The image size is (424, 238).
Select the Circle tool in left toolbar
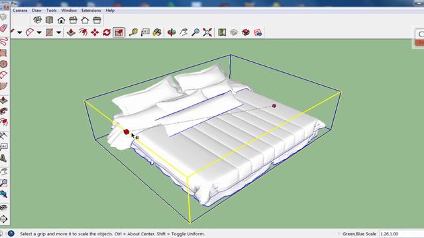coord(4,64)
